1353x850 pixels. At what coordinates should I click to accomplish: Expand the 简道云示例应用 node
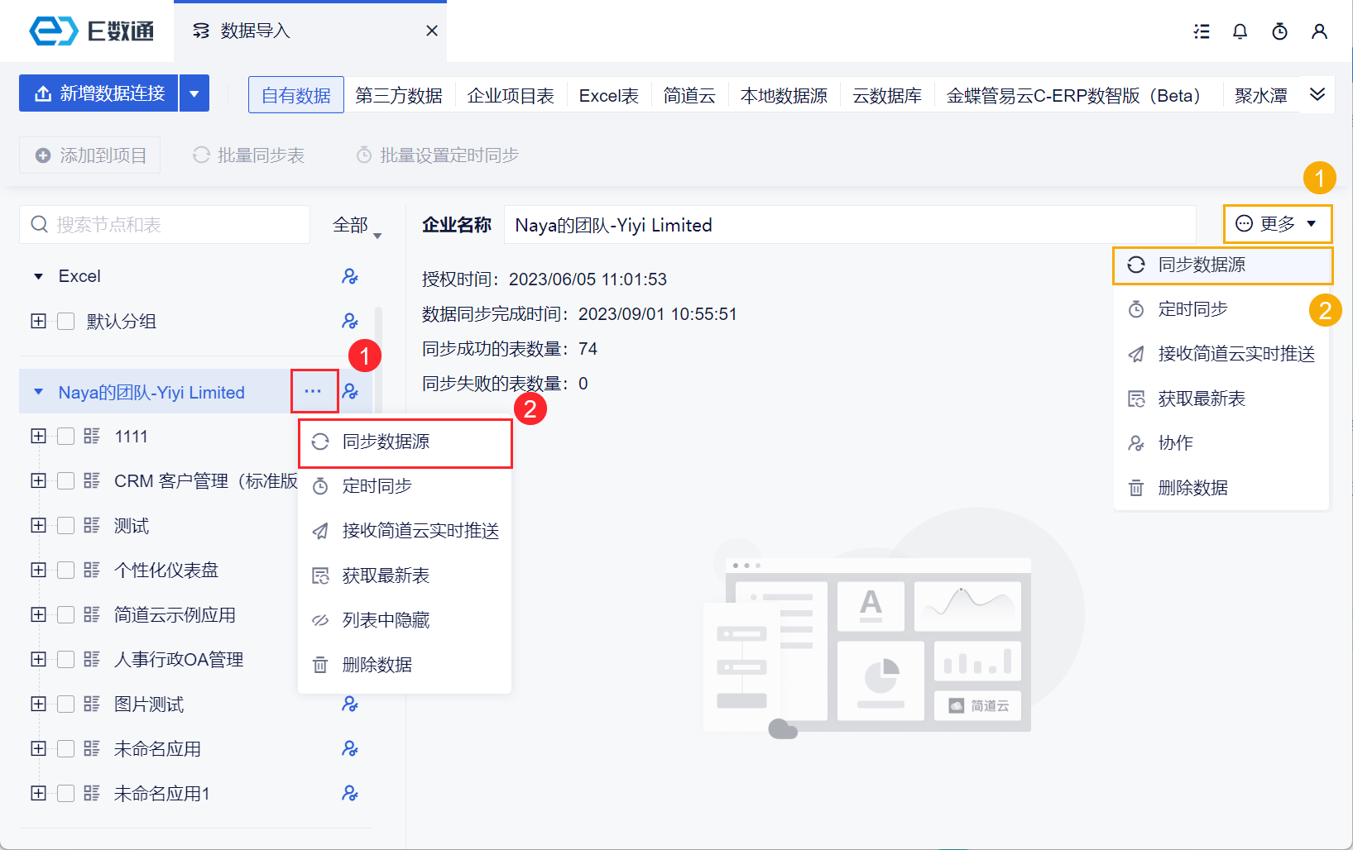(38, 614)
